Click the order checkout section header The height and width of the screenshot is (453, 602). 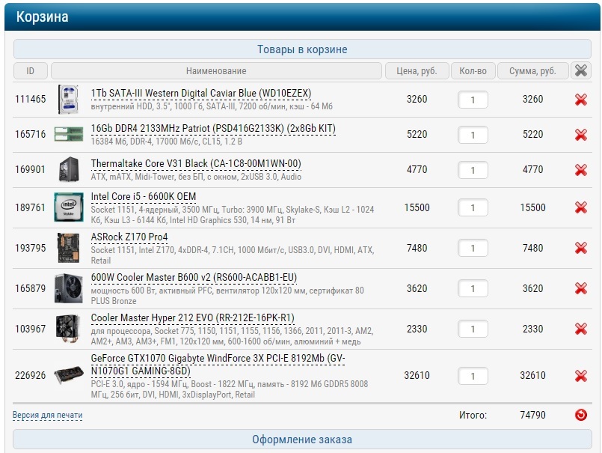302,440
